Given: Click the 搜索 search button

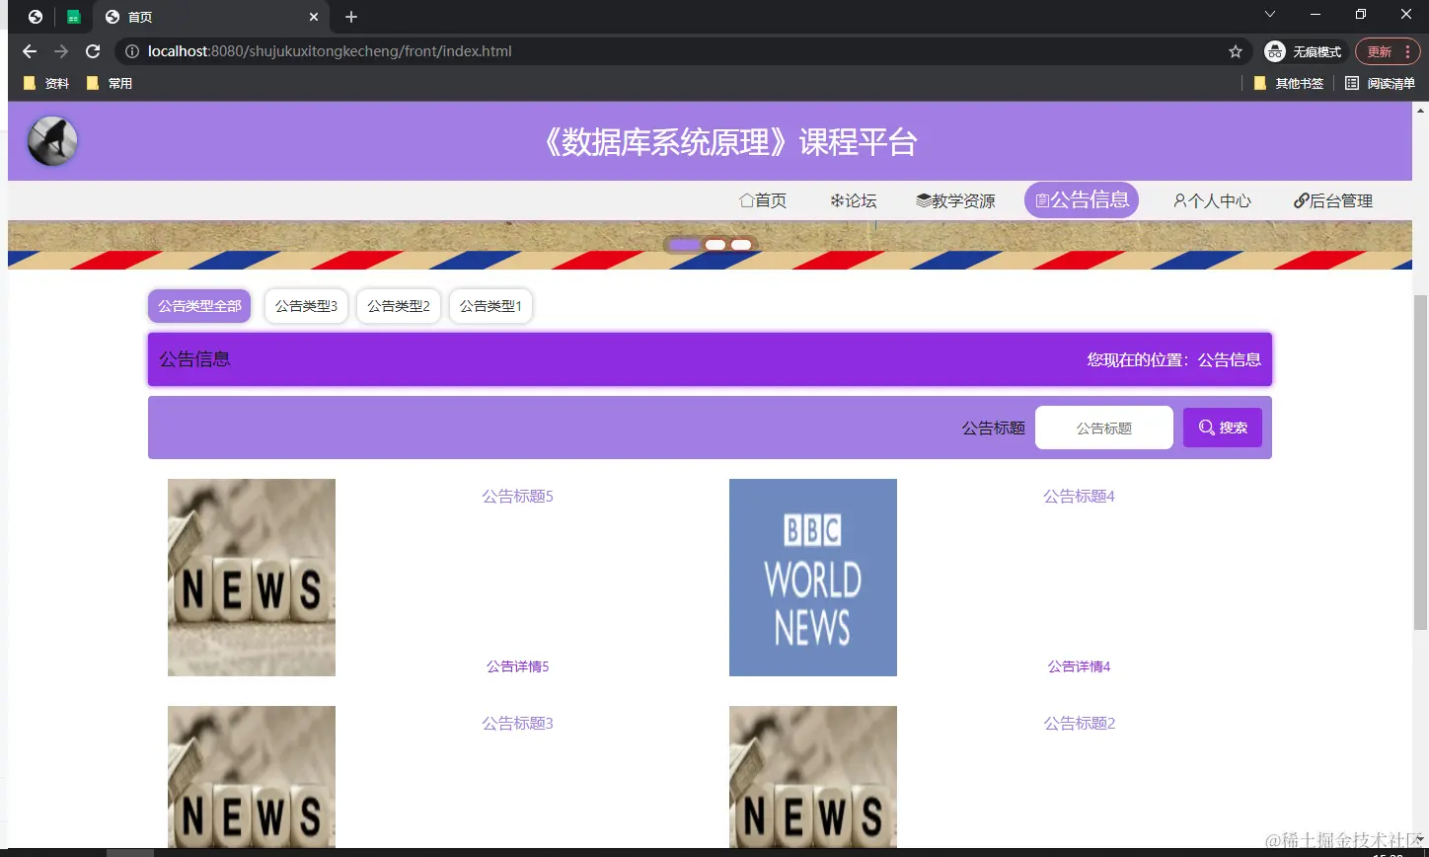Looking at the screenshot, I should (1223, 428).
